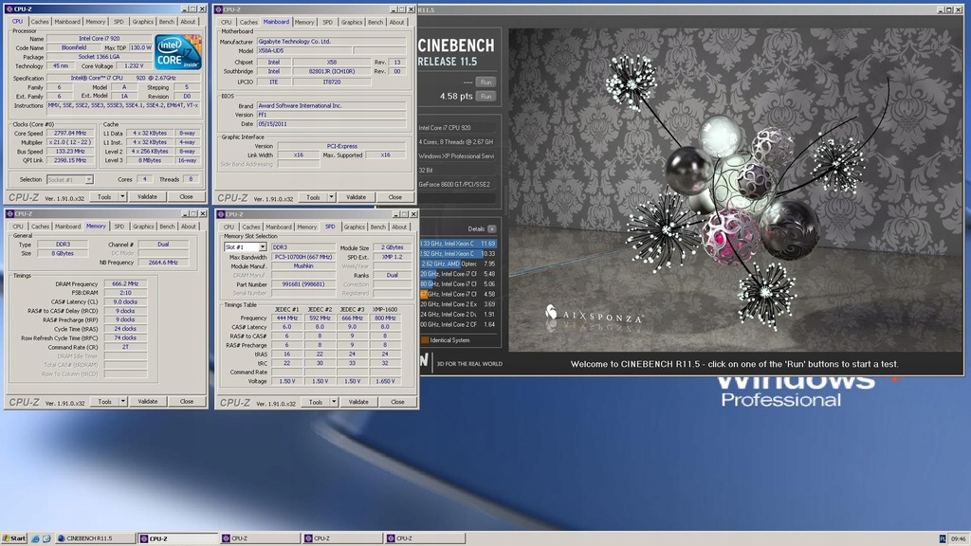Viewport: 971px width, 546px height.
Task: Click CPU-Z title icon in the processor window
Action: point(9,9)
